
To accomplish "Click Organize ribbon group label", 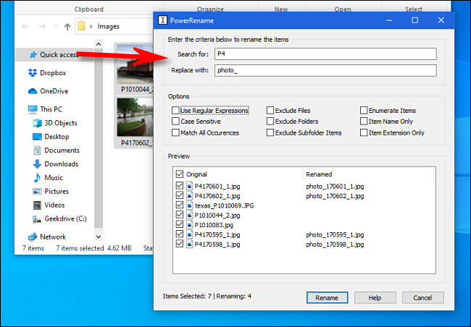I will [x=210, y=9].
